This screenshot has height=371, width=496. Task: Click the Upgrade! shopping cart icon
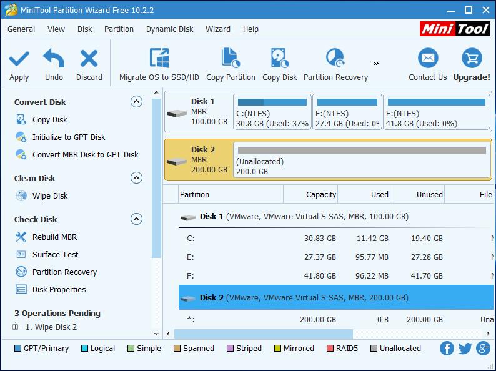click(x=472, y=58)
